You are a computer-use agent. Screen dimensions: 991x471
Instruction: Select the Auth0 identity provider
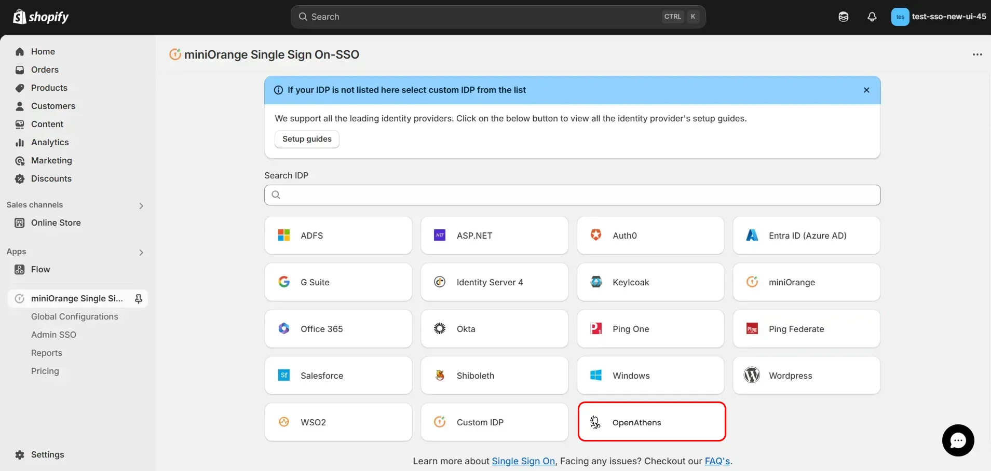[650, 235]
